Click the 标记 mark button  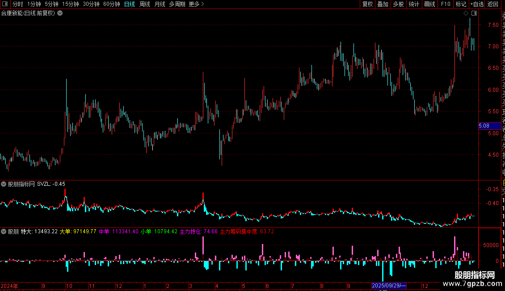point(461,4)
